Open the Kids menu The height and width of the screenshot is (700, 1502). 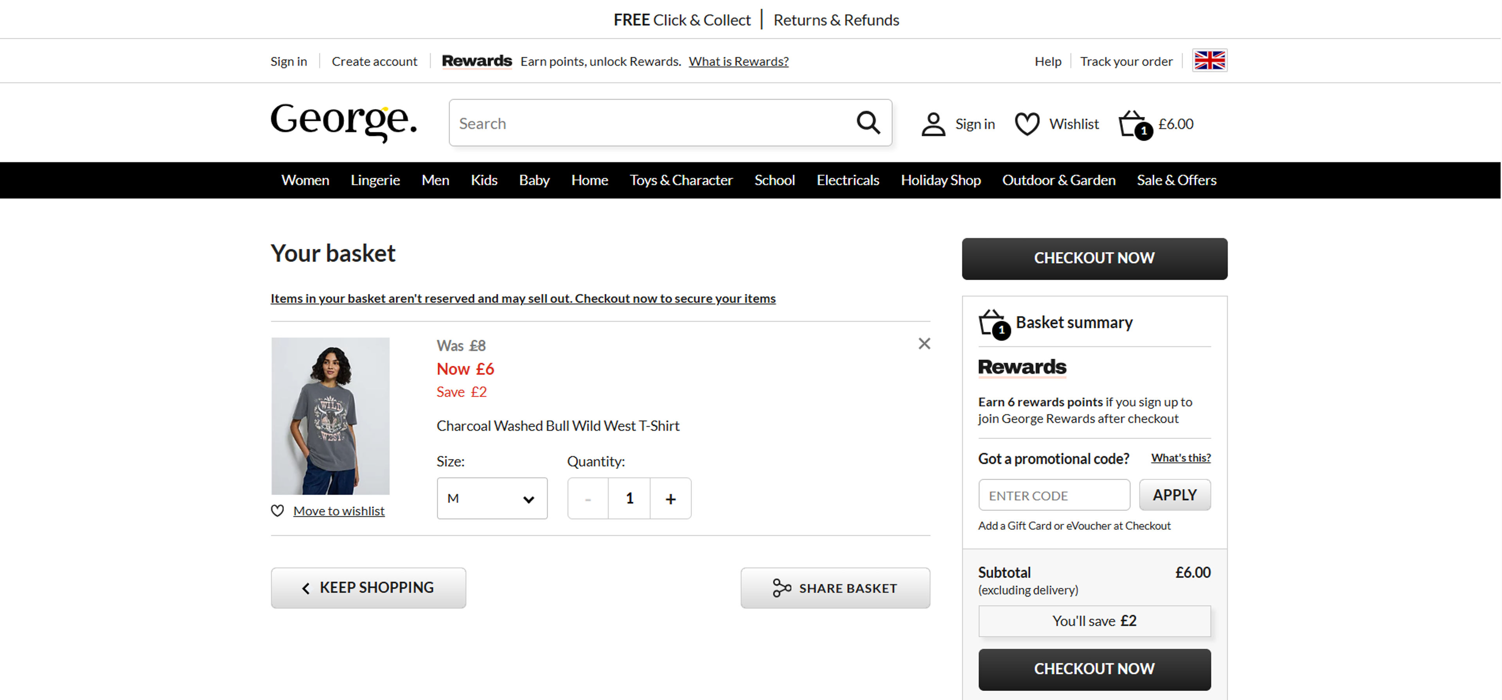(484, 181)
